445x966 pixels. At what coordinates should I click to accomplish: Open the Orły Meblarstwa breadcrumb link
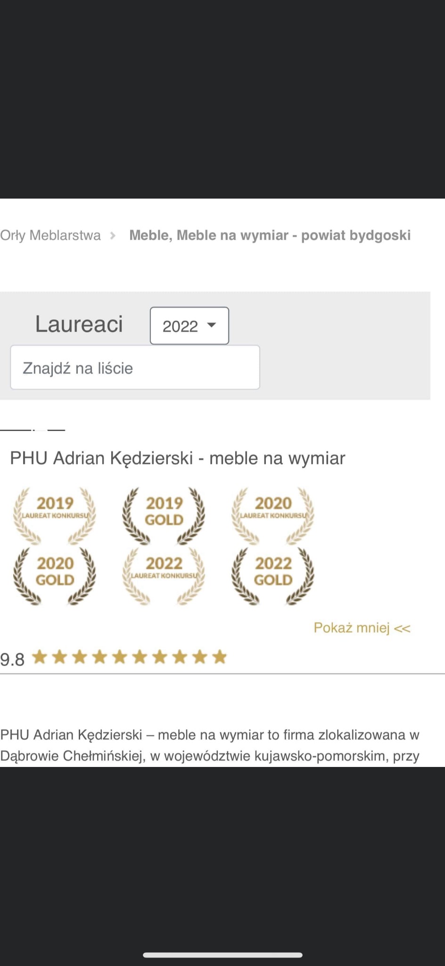(50, 235)
